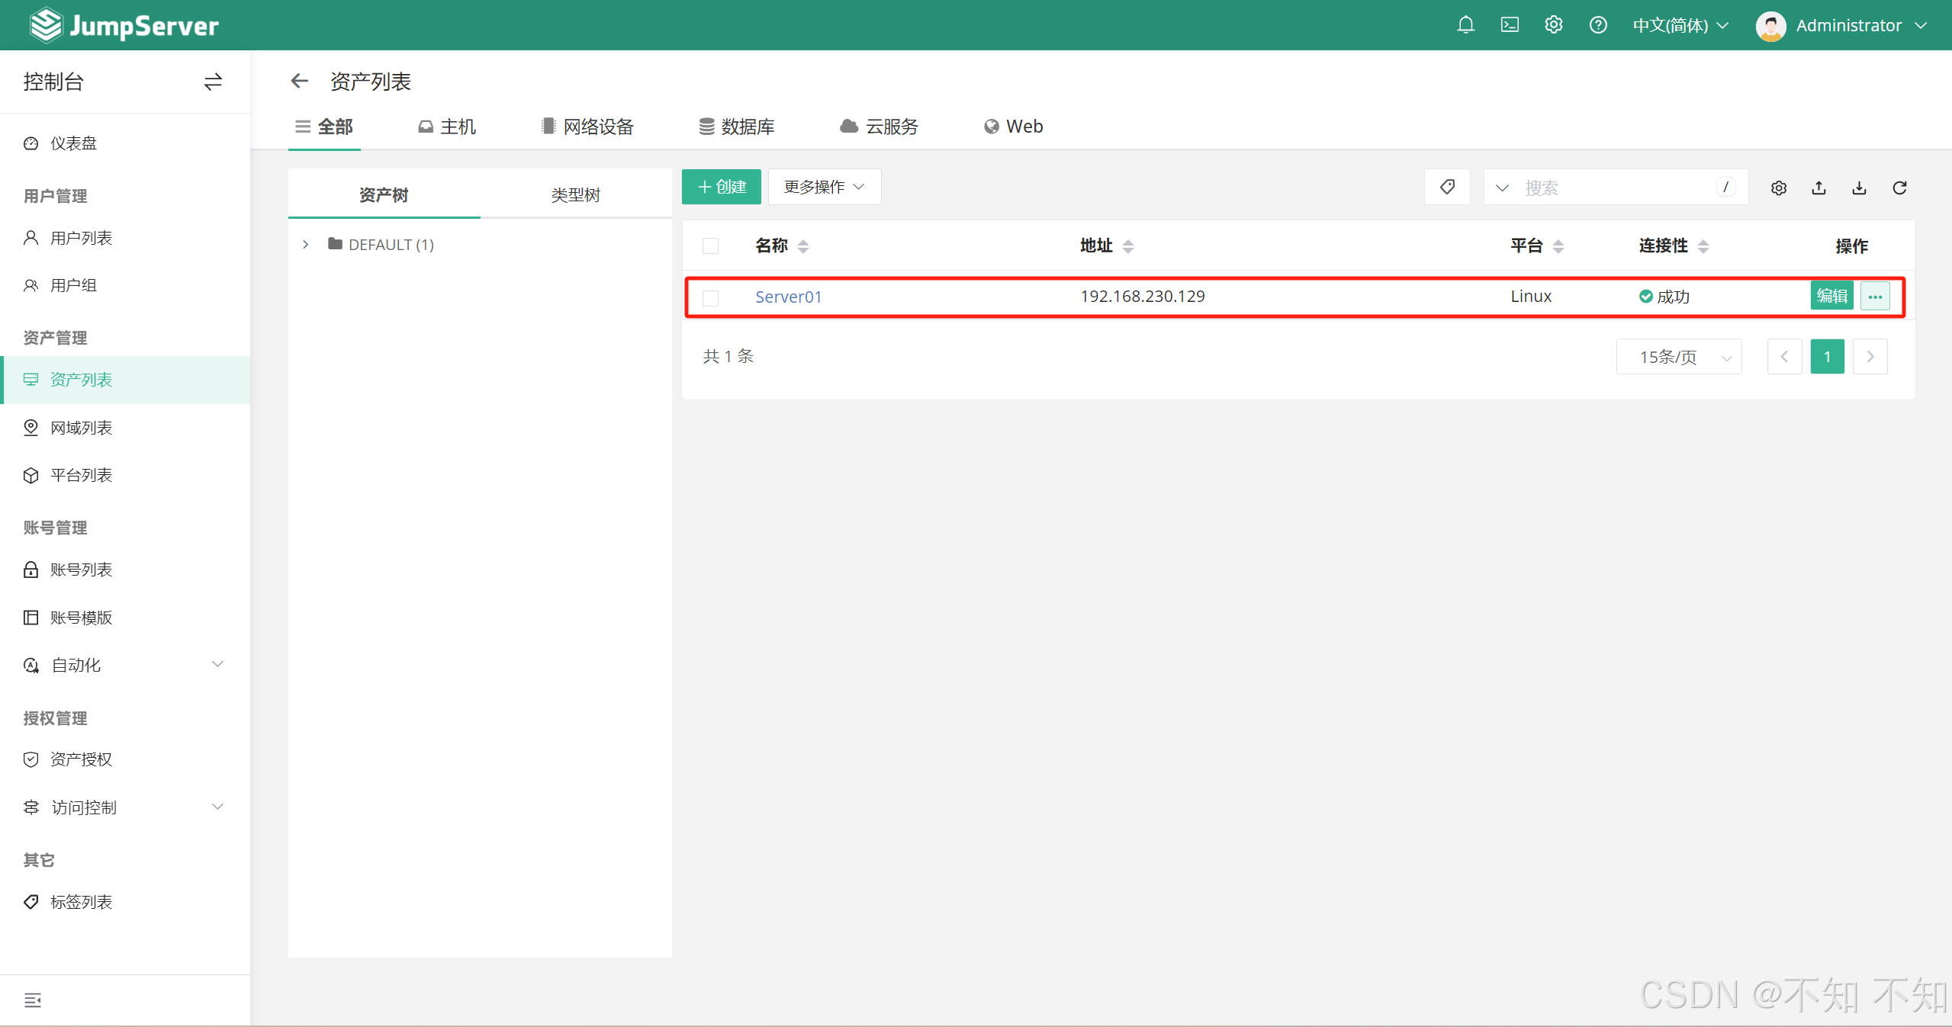1952x1027 pixels.
Task: Open the 15条/页 page size dropdown
Action: [x=1678, y=357]
